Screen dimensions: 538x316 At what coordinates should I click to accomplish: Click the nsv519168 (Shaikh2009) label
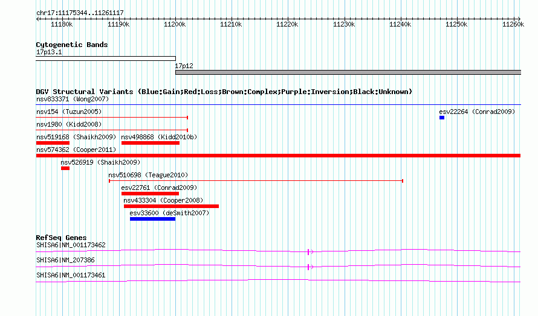click(76, 137)
